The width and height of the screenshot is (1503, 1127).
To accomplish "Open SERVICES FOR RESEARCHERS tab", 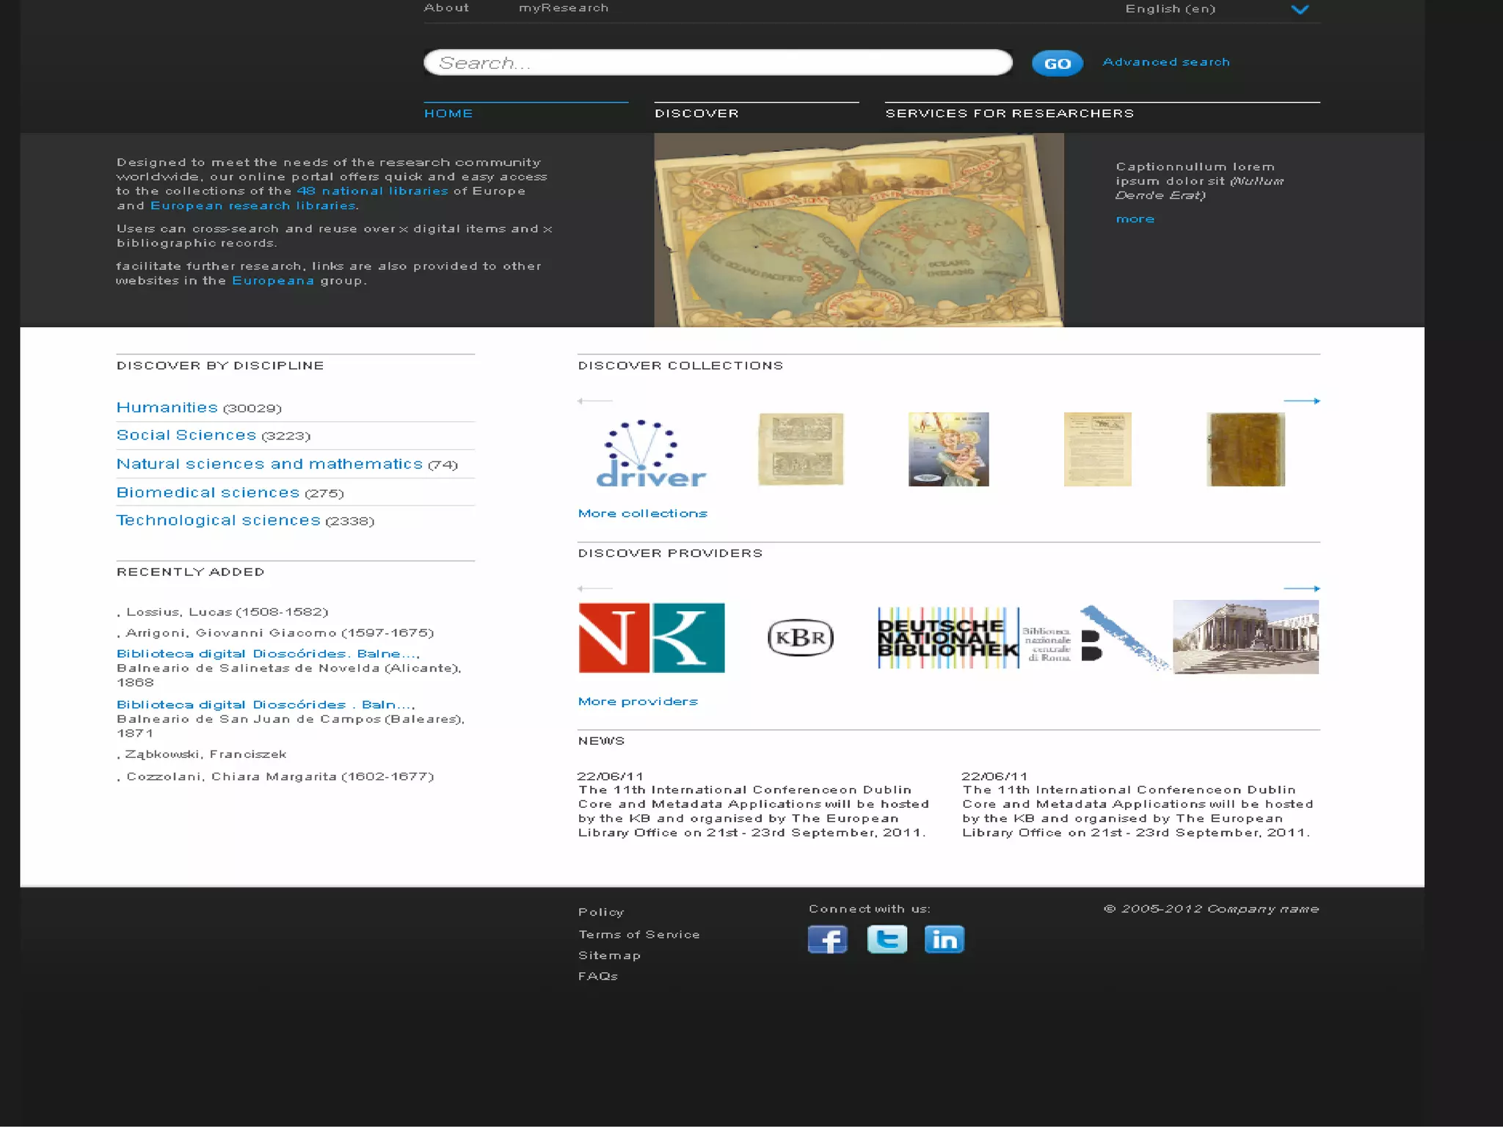I will coord(1009,113).
